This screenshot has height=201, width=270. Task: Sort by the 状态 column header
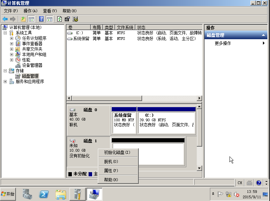pos(169,27)
